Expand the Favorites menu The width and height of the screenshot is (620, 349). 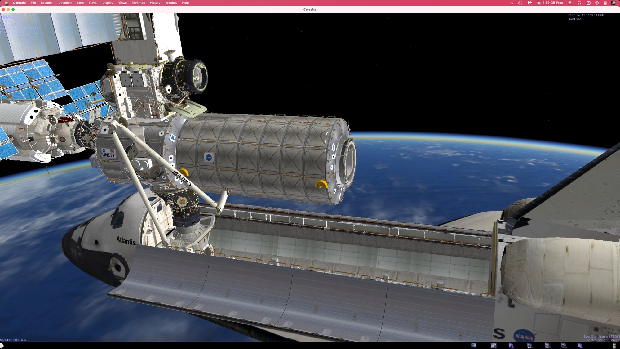(x=138, y=3)
